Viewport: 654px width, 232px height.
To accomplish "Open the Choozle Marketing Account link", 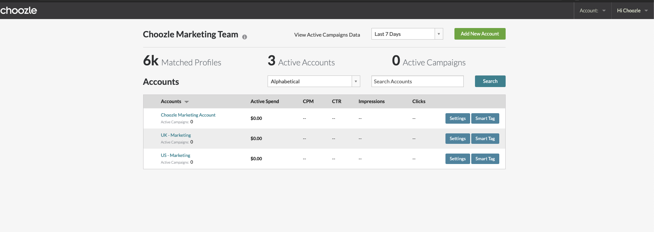I will (188, 115).
